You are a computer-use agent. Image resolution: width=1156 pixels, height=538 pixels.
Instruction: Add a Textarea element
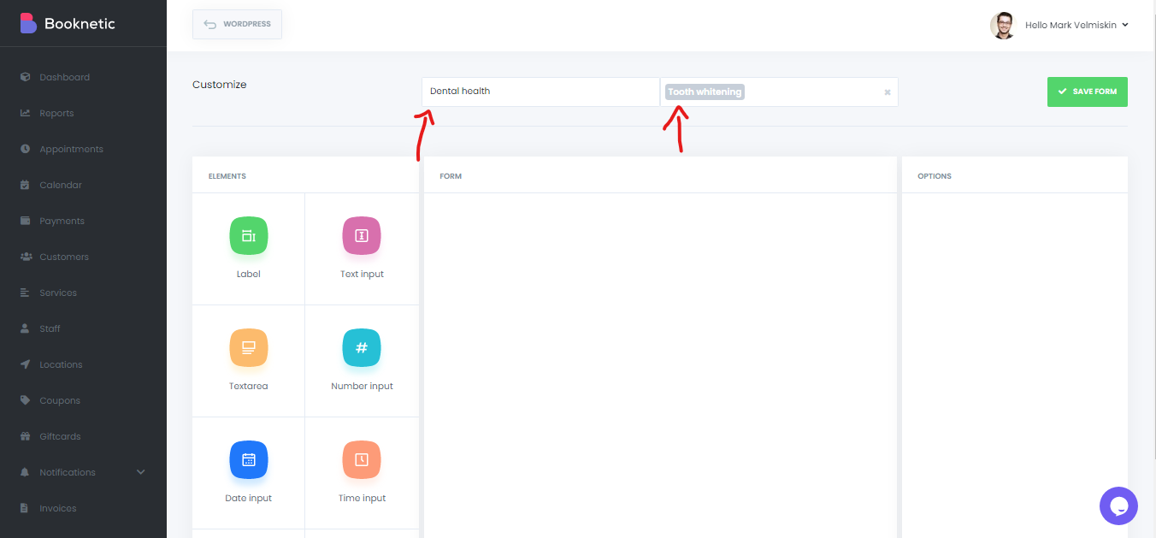point(249,361)
